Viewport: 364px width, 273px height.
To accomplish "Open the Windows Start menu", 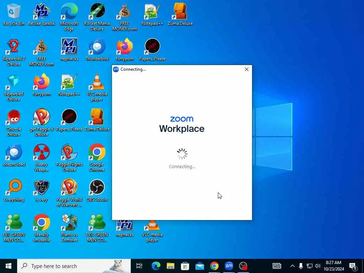I will [x=9, y=266].
